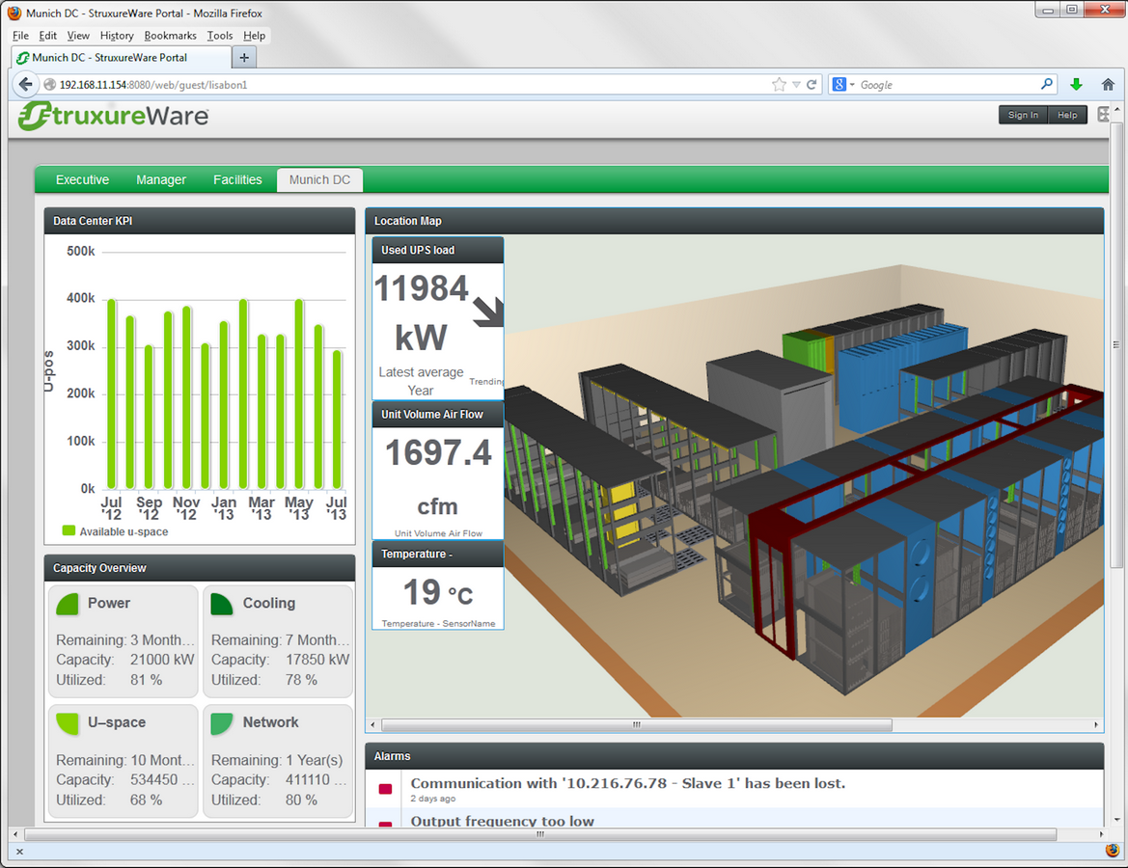This screenshot has height=868, width=1128.
Task: Click red alarm icon for lost communication
Action: [x=385, y=789]
